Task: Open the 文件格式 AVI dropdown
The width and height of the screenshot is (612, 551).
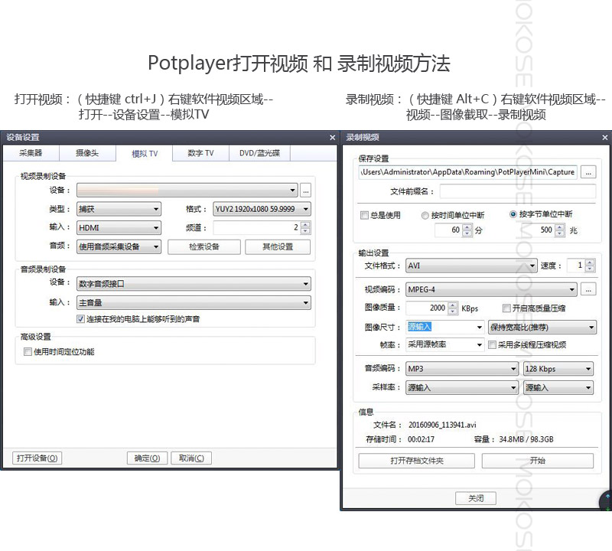Action: click(471, 266)
